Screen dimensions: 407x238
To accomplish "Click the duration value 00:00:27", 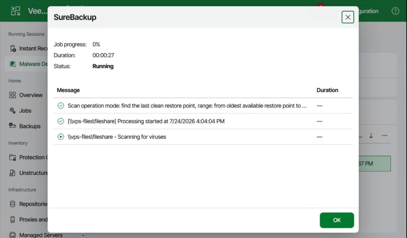I will coord(103,55).
